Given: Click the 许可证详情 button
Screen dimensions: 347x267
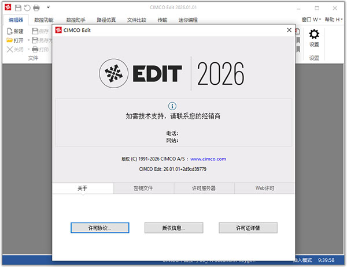Looking at the screenshot, I should click(x=248, y=228).
